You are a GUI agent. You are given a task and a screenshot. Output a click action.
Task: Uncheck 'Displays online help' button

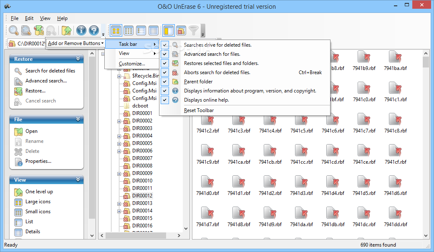(165, 100)
